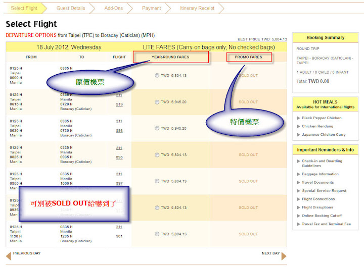Click the Next Day right arrow icon
Viewport: 364px width, 269px height.
pyautogui.click(x=284, y=256)
